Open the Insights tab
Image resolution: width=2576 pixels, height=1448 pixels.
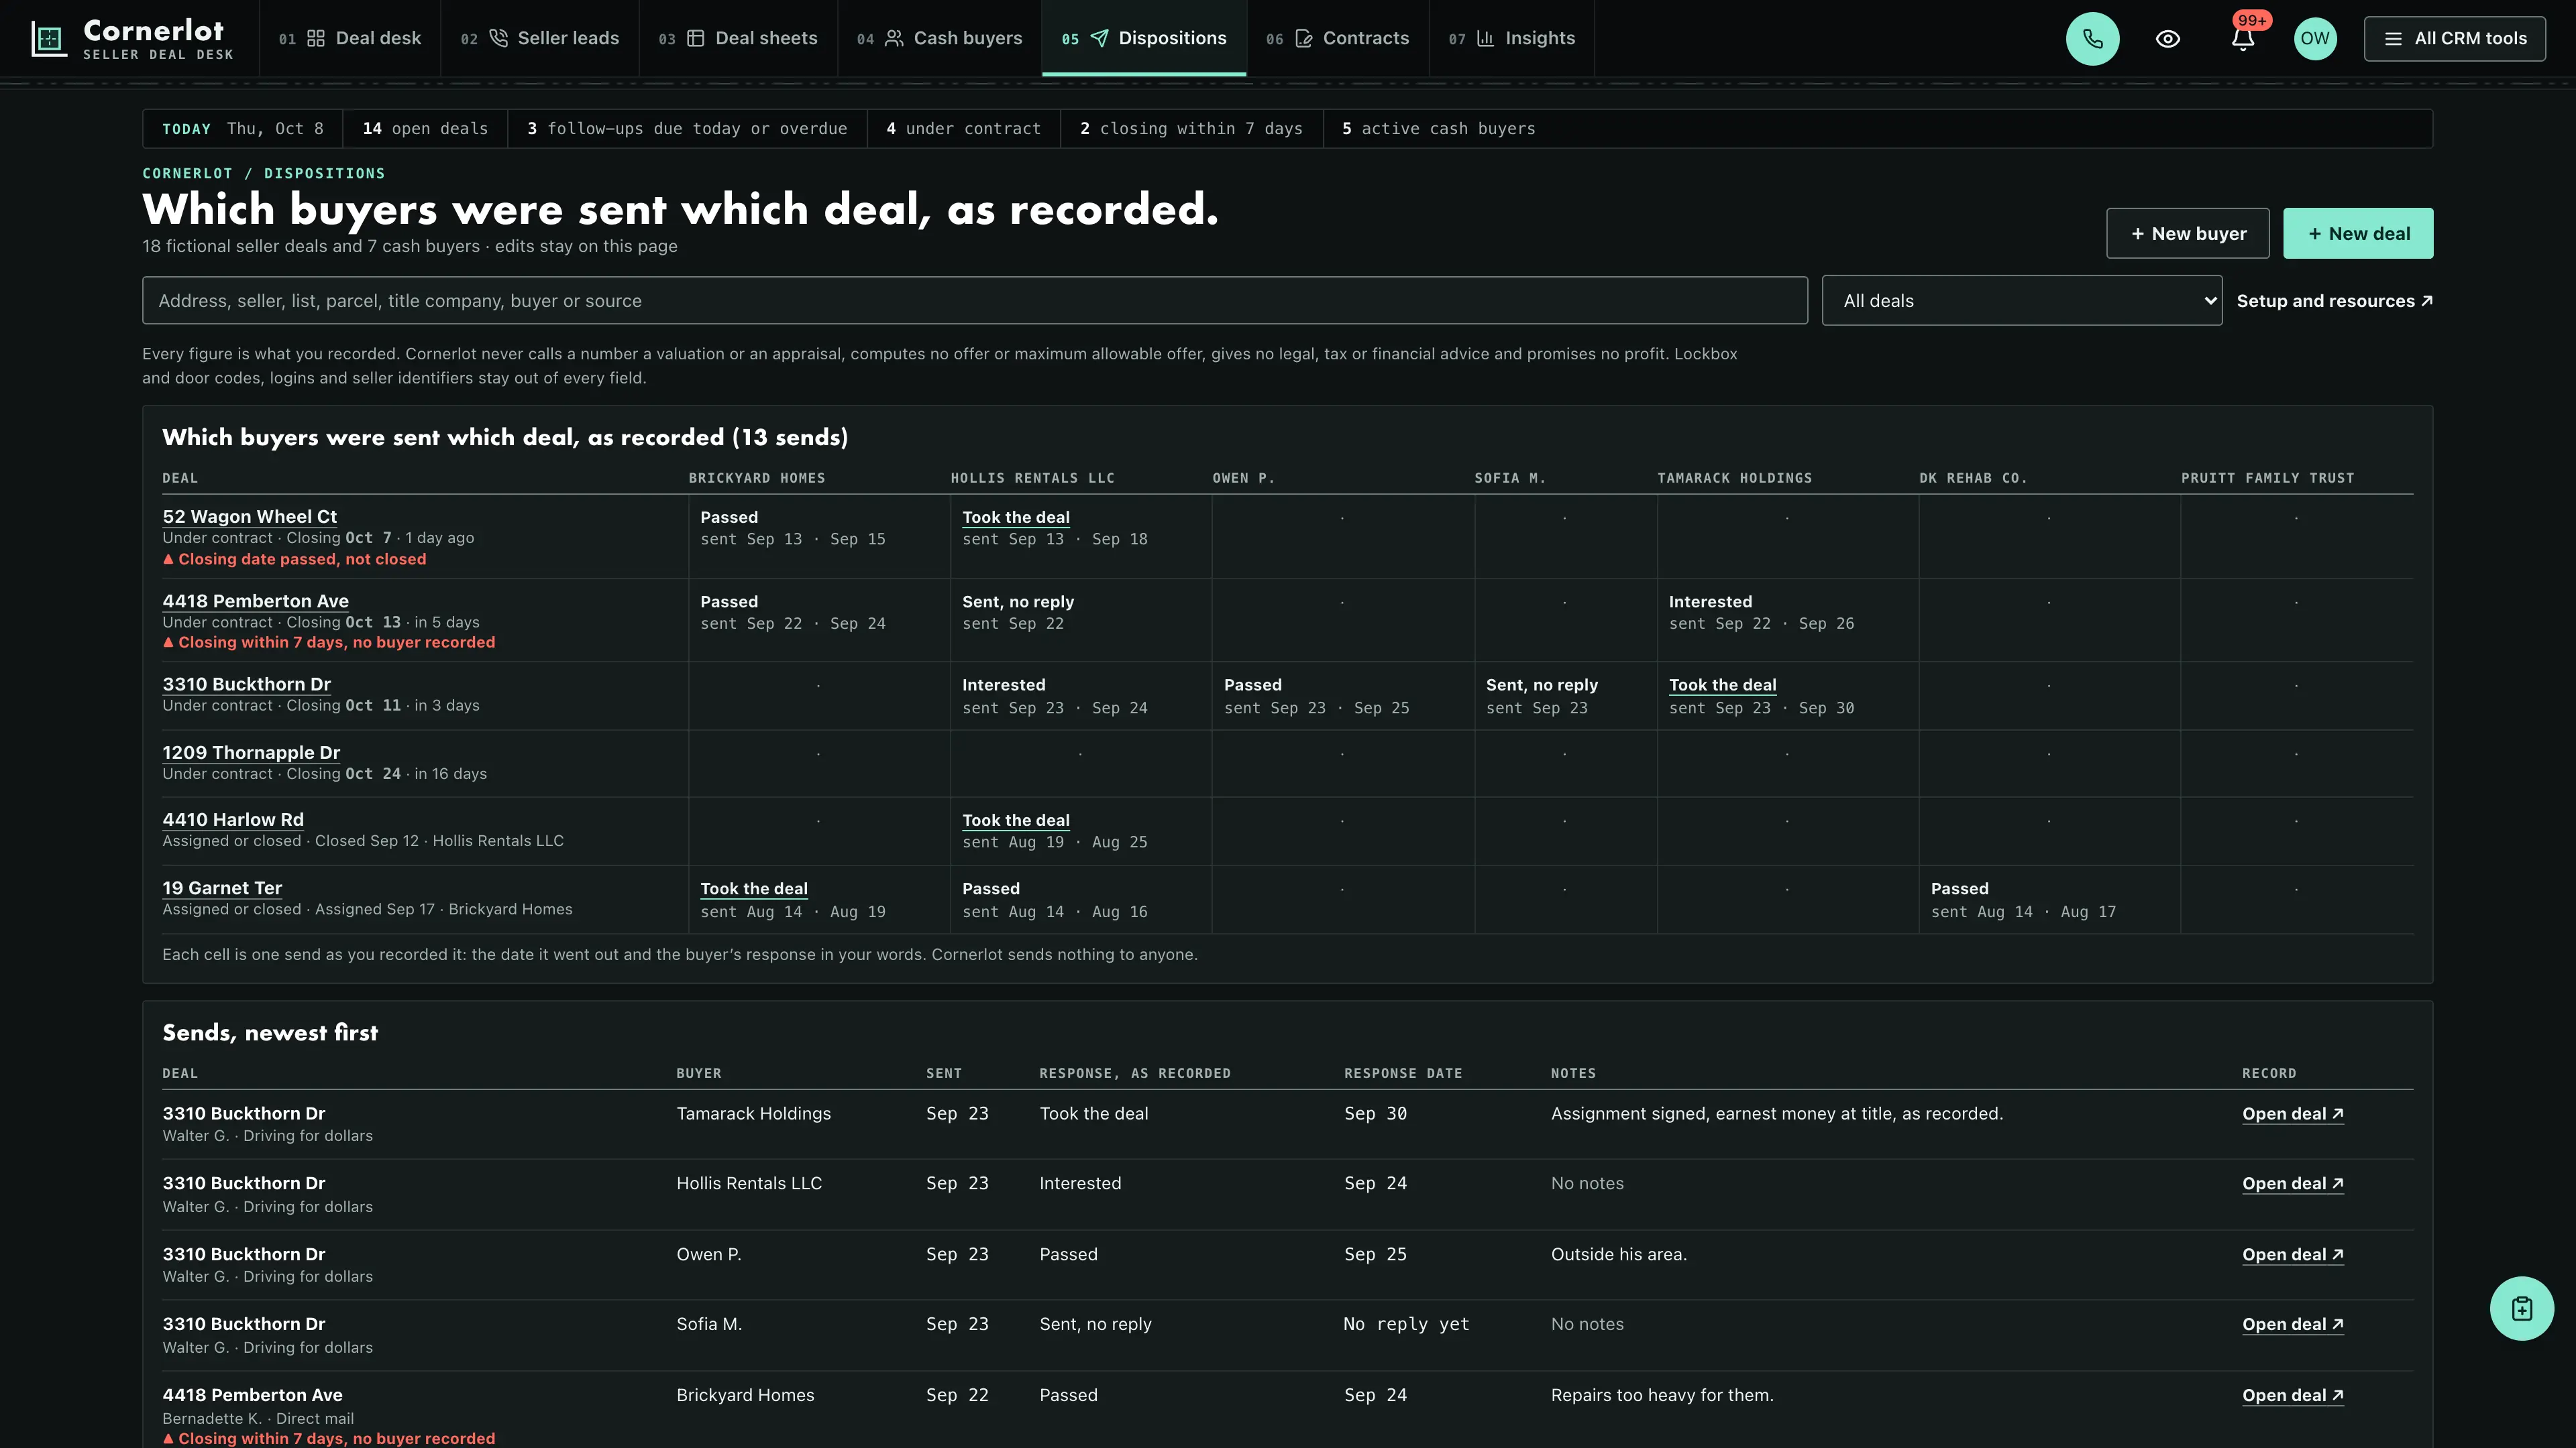coord(1512,39)
